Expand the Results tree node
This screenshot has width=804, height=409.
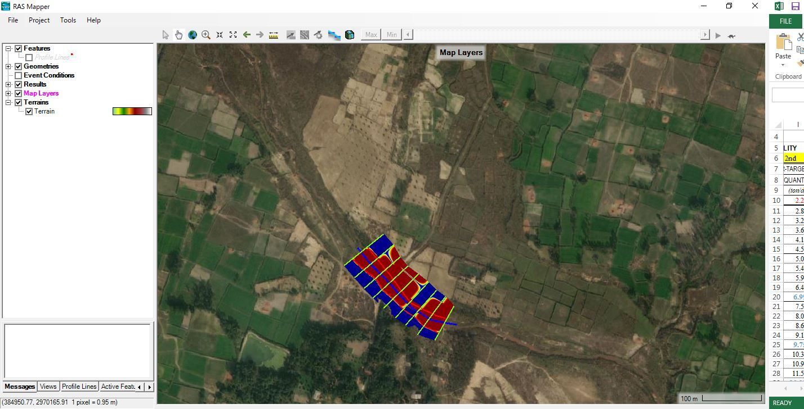8,84
